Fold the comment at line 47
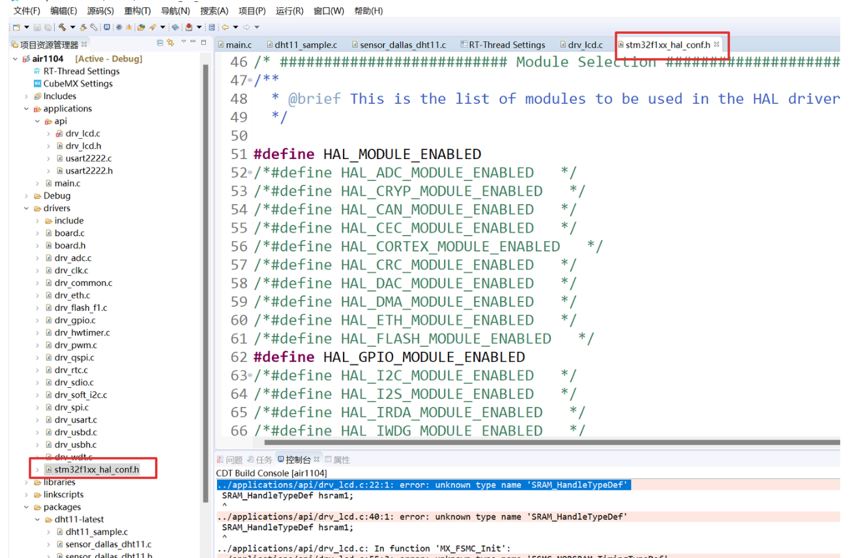This screenshot has height=558, width=852. 250,80
